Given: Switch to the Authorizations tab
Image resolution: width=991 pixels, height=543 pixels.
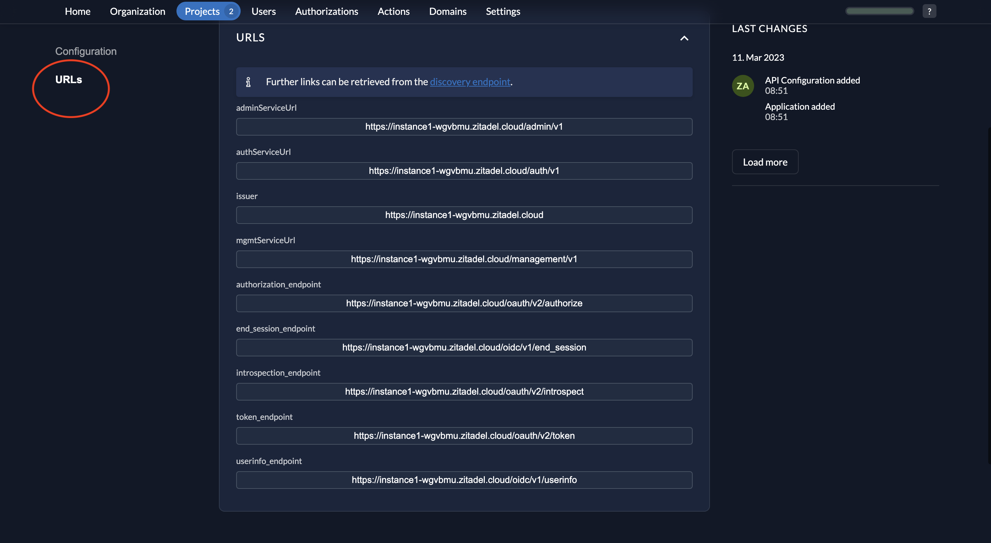Looking at the screenshot, I should click(x=326, y=11).
